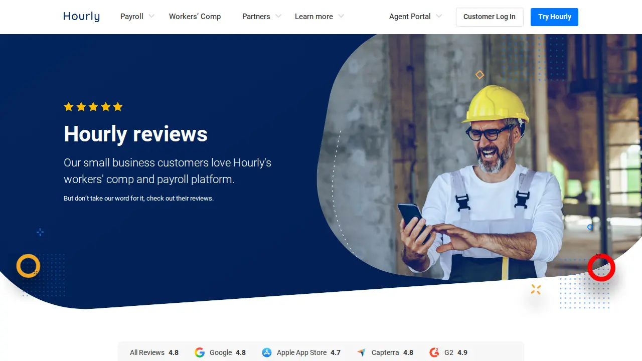Screen dimensions: 642x361
Task: Open the Learn more menu
Action: [314, 17]
